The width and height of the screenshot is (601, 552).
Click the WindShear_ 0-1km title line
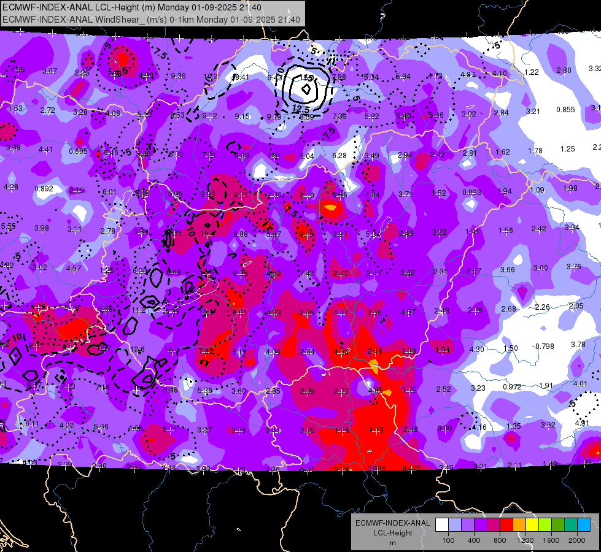click(x=151, y=20)
